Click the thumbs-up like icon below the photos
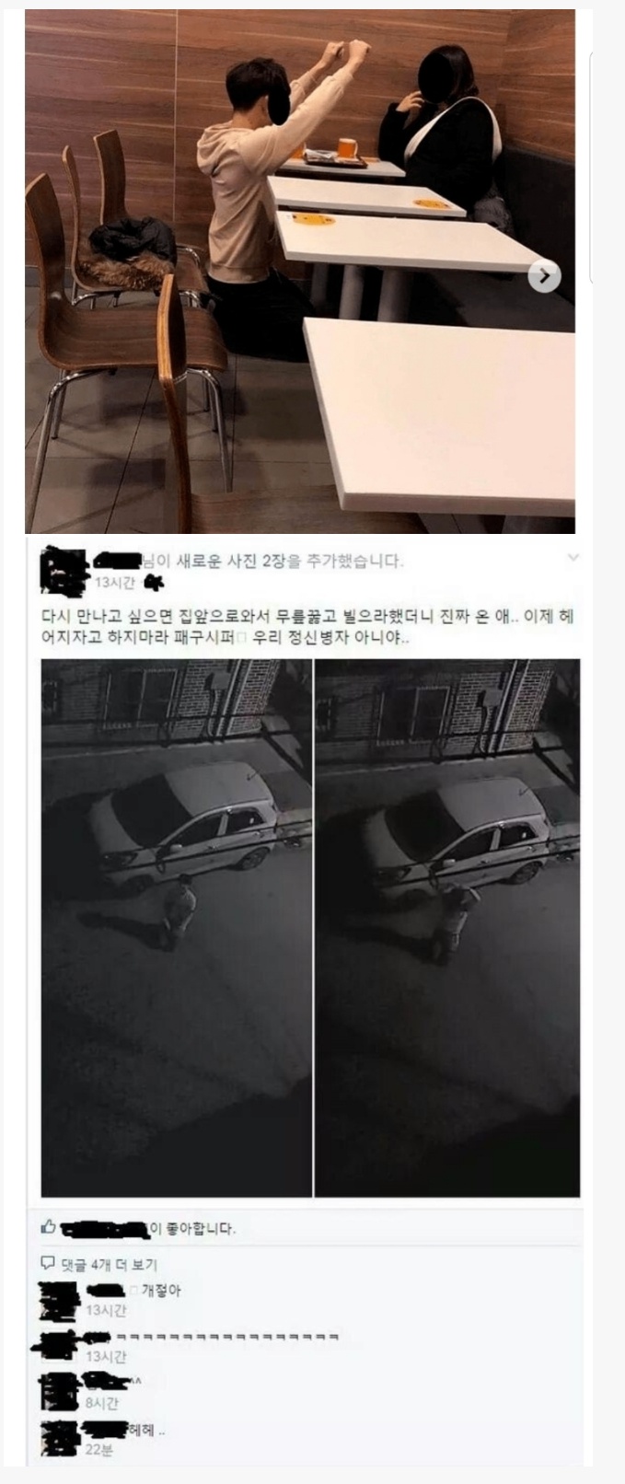 [49, 1227]
